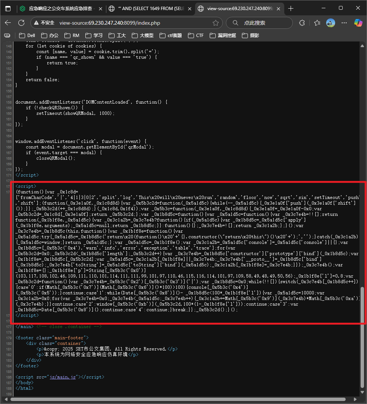Click the scroll up arrow
Viewport: 367px width, 404px height.
363,46
